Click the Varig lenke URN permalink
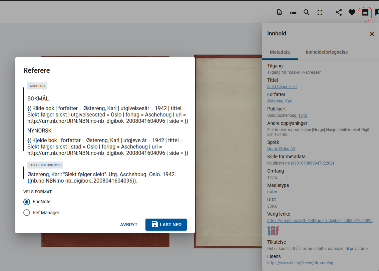The height and width of the screenshot is (271, 379). tap(320, 221)
